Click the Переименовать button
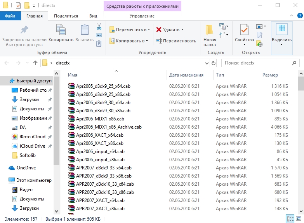The width and height of the screenshot is (304, 223). click(x=176, y=41)
